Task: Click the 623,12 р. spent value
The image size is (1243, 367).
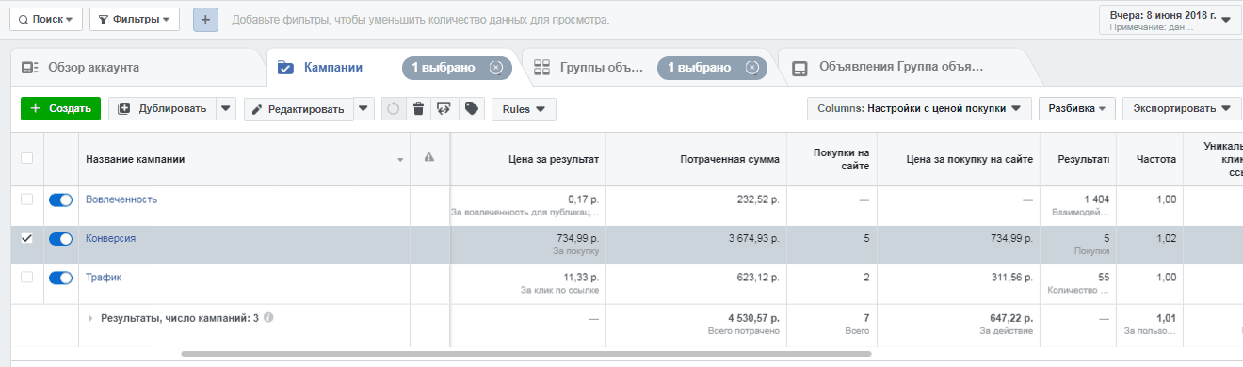Action: point(758,278)
